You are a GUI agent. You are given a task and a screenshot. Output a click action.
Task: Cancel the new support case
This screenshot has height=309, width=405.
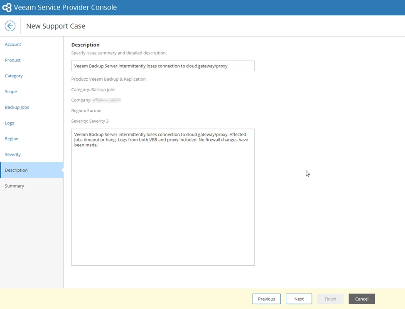(x=362, y=299)
